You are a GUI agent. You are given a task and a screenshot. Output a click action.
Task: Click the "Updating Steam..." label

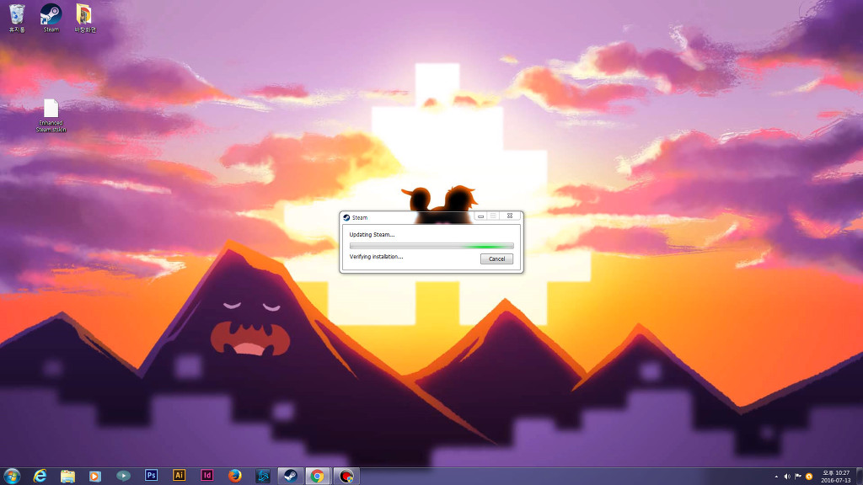[372, 235]
